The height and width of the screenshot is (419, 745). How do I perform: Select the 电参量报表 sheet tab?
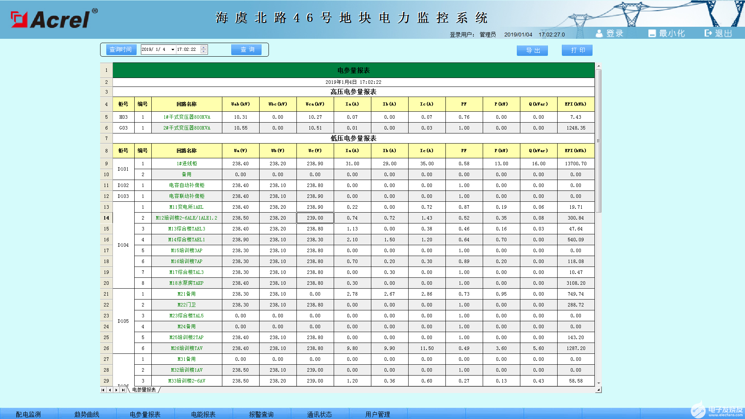pos(144,390)
